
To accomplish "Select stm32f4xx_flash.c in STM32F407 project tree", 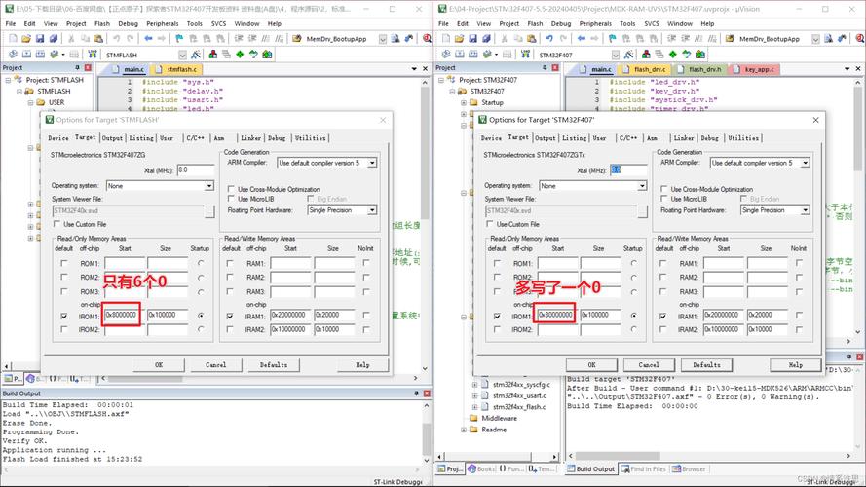I will pyautogui.click(x=518, y=407).
